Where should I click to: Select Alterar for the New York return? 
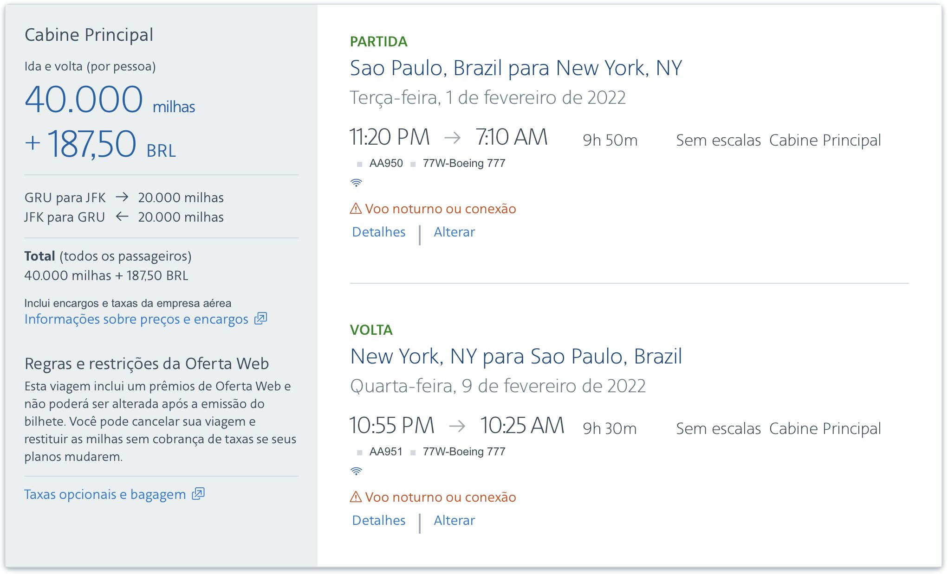tap(455, 520)
